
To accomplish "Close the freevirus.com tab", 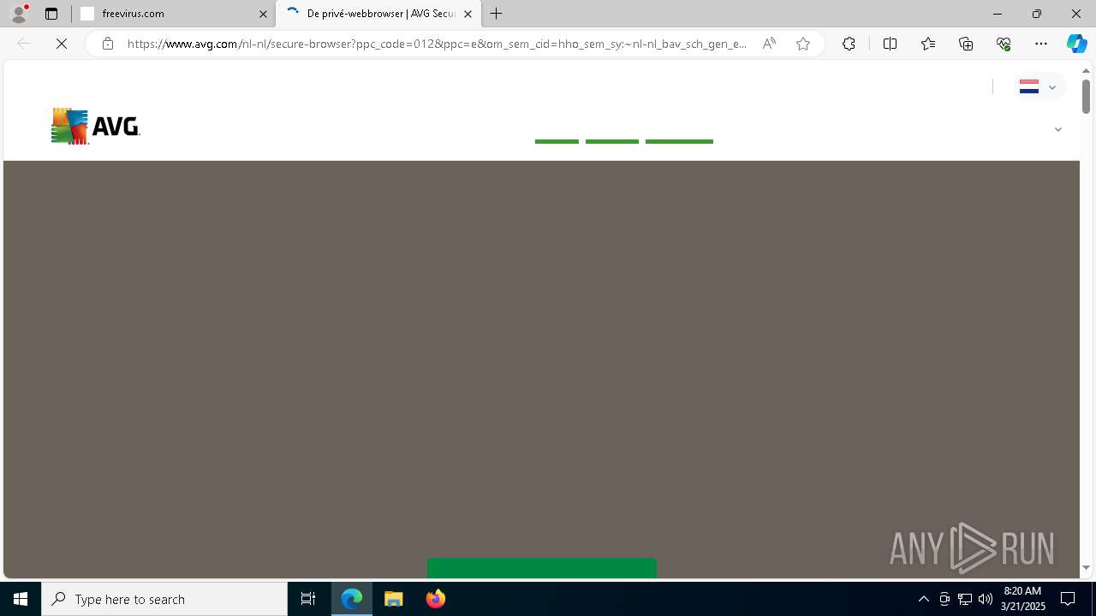I will tap(263, 14).
